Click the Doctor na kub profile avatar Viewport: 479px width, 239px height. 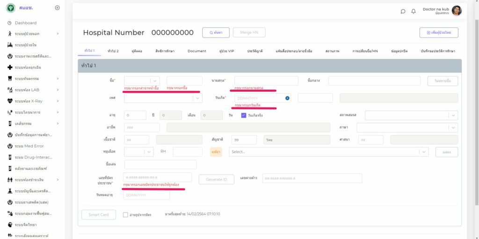457,11
